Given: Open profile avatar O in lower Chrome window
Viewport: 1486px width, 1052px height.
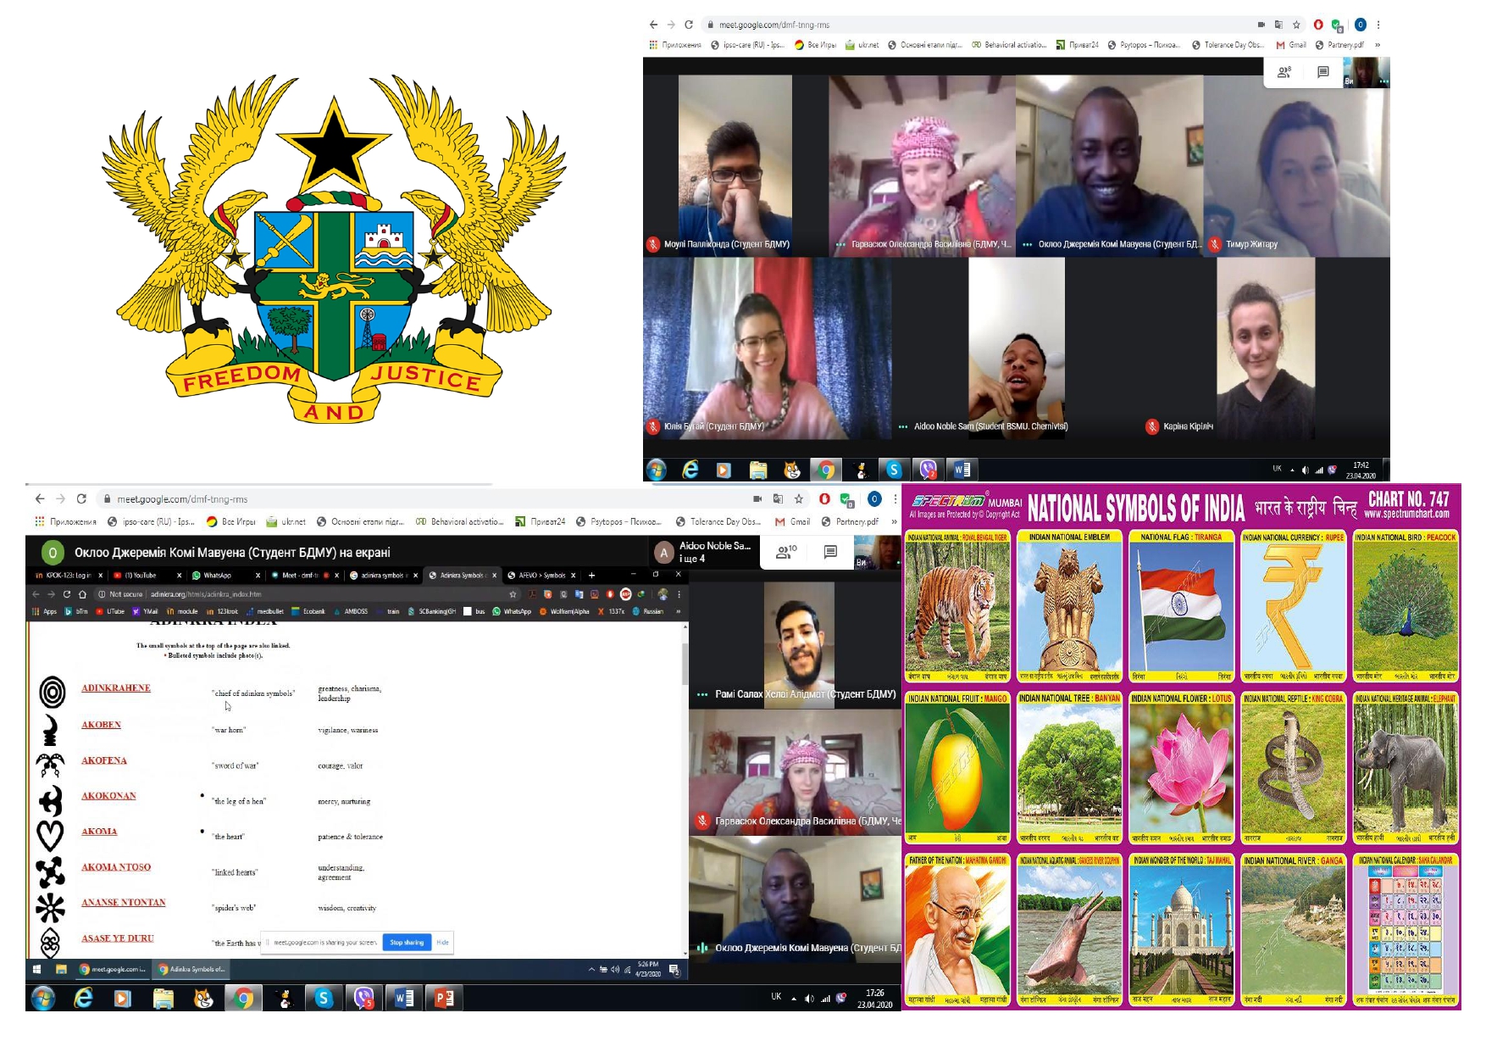Looking at the screenshot, I should [874, 498].
